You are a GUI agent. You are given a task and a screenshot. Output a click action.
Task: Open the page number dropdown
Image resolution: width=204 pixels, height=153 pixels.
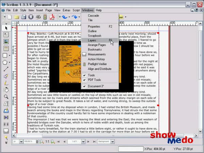(83, 141)
